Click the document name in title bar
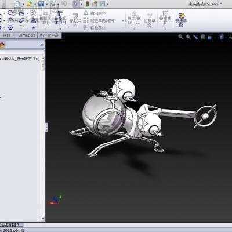232x232 pixels. (205, 4)
